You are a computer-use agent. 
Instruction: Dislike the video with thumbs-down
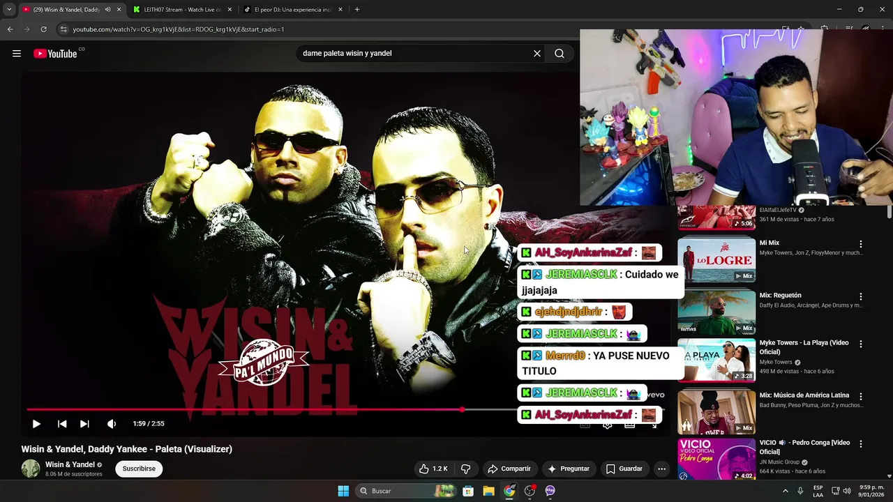click(x=466, y=469)
